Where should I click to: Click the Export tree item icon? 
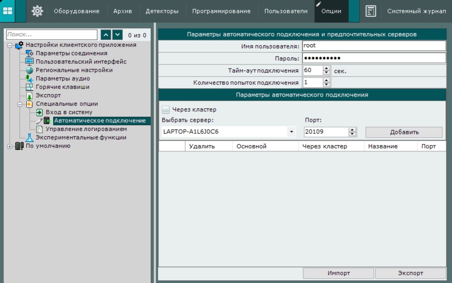pos(30,96)
